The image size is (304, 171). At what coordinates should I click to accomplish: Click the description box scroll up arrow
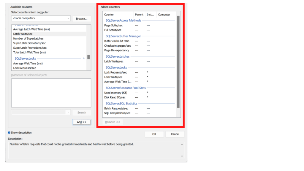(x=182, y=145)
